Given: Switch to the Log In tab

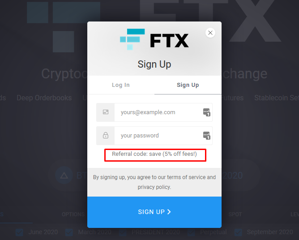Looking at the screenshot, I should pyautogui.click(x=121, y=85).
